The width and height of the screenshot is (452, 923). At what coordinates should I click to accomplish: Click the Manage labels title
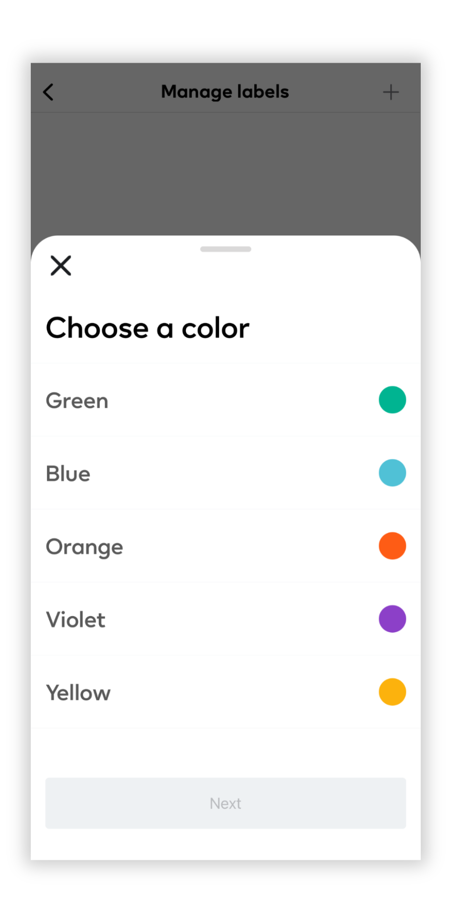coord(225,92)
